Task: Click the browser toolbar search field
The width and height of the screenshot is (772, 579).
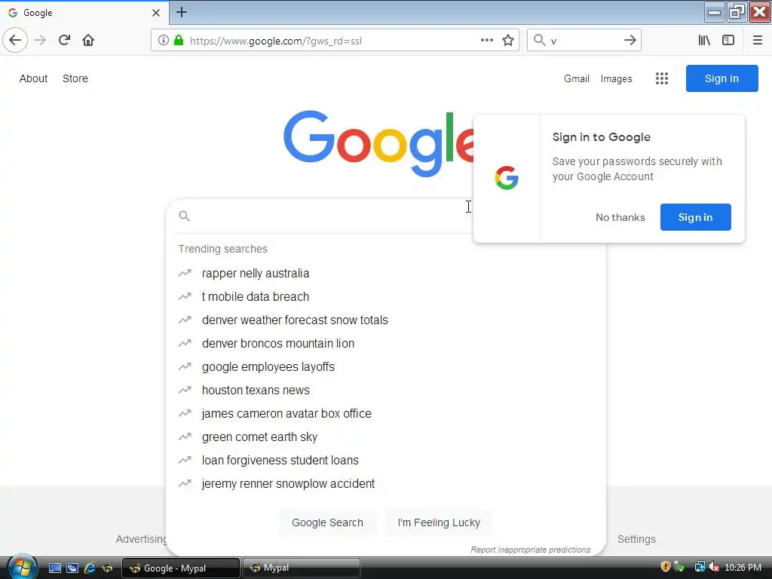Action: [x=584, y=41]
